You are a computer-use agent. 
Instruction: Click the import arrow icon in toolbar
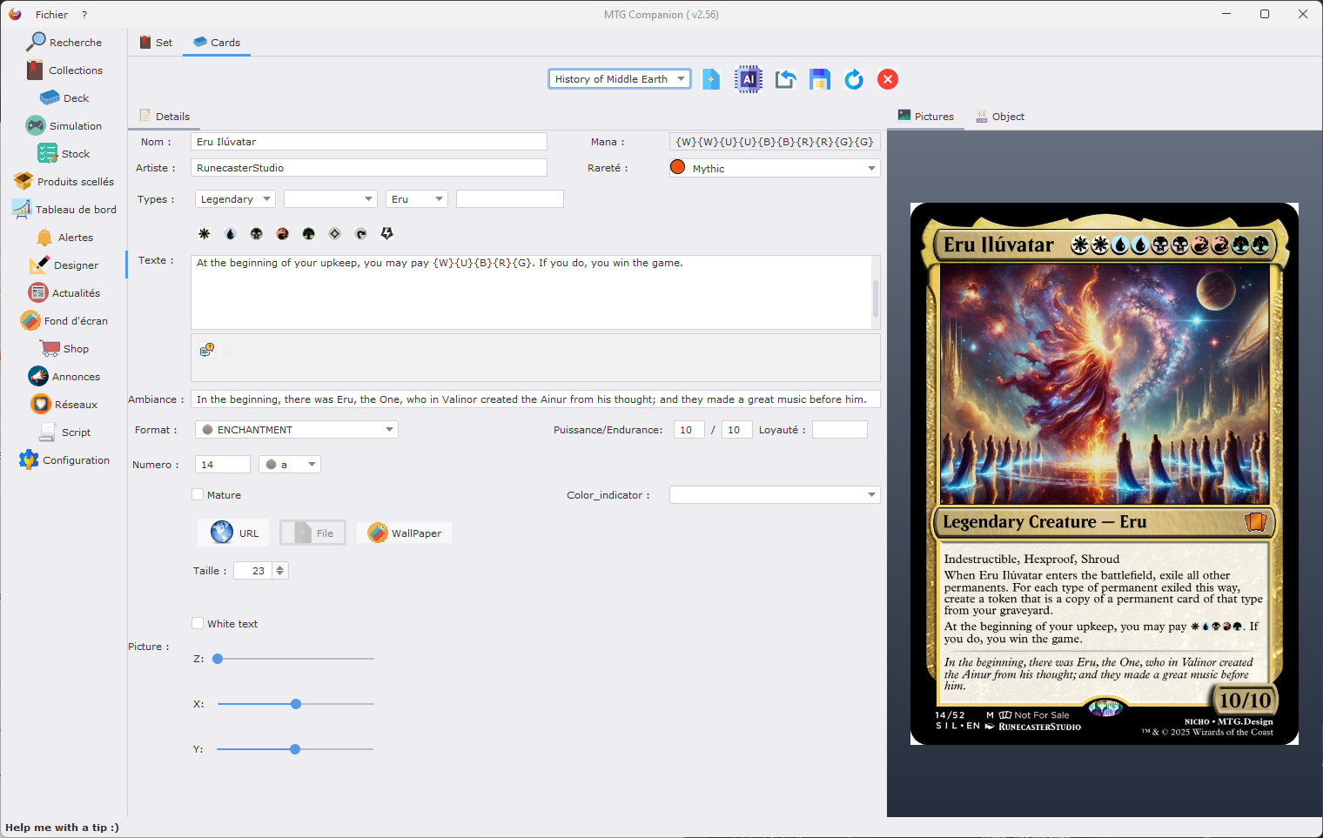(x=785, y=79)
